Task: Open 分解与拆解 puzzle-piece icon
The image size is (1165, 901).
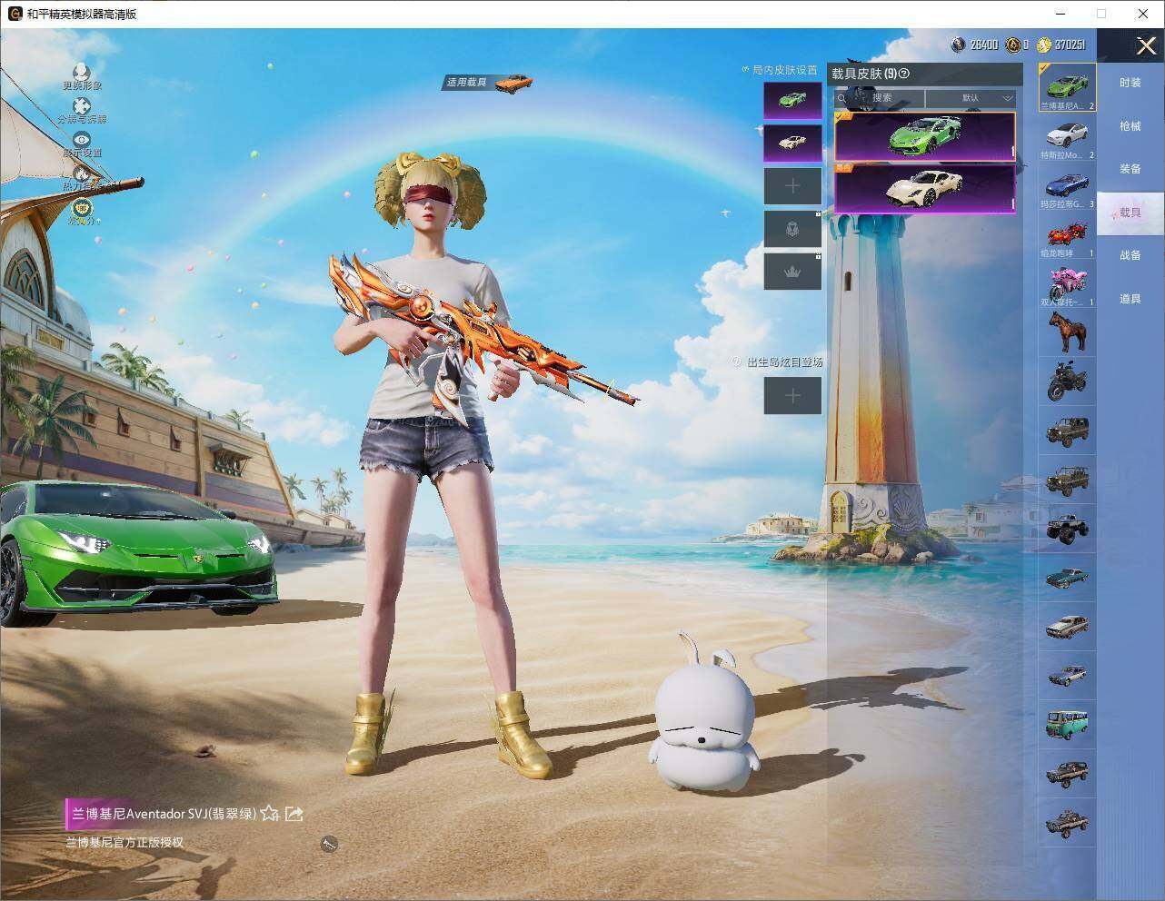Action: [x=82, y=106]
